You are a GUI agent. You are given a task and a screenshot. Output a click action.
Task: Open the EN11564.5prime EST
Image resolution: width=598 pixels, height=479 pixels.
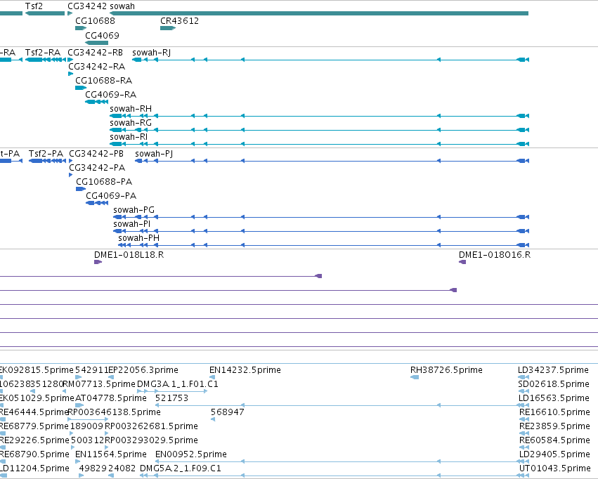[x=110, y=454]
